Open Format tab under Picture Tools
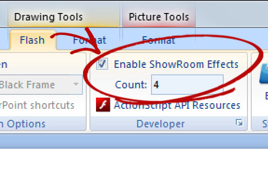The image size is (268, 172). pyautogui.click(x=158, y=40)
